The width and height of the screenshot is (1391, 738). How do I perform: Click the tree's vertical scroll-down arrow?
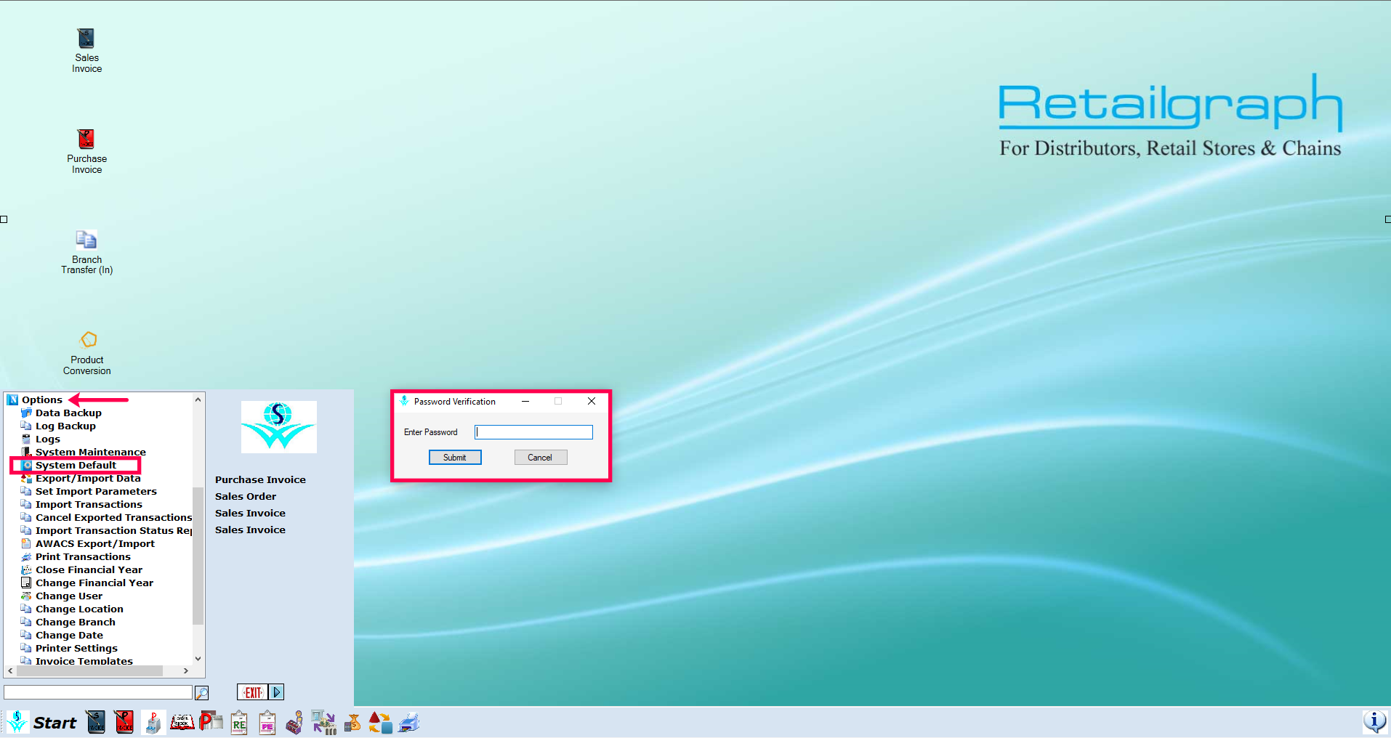(x=198, y=659)
